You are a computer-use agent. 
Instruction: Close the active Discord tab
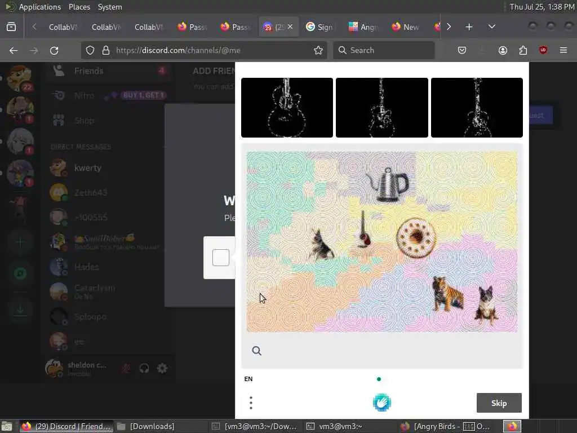[x=290, y=26]
